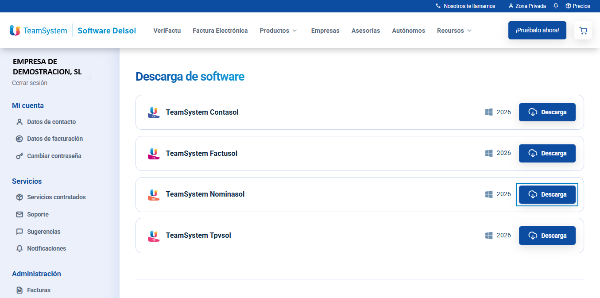Click the Nominasol product icon
600x298 pixels.
[154, 194]
